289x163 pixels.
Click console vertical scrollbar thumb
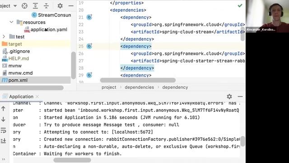243,141
